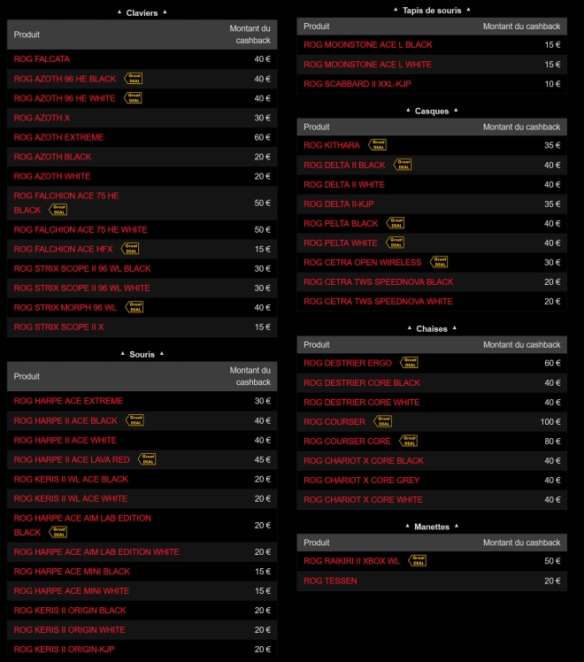Open the ROG CHARIOT X CORE GREY link

click(x=362, y=480)
